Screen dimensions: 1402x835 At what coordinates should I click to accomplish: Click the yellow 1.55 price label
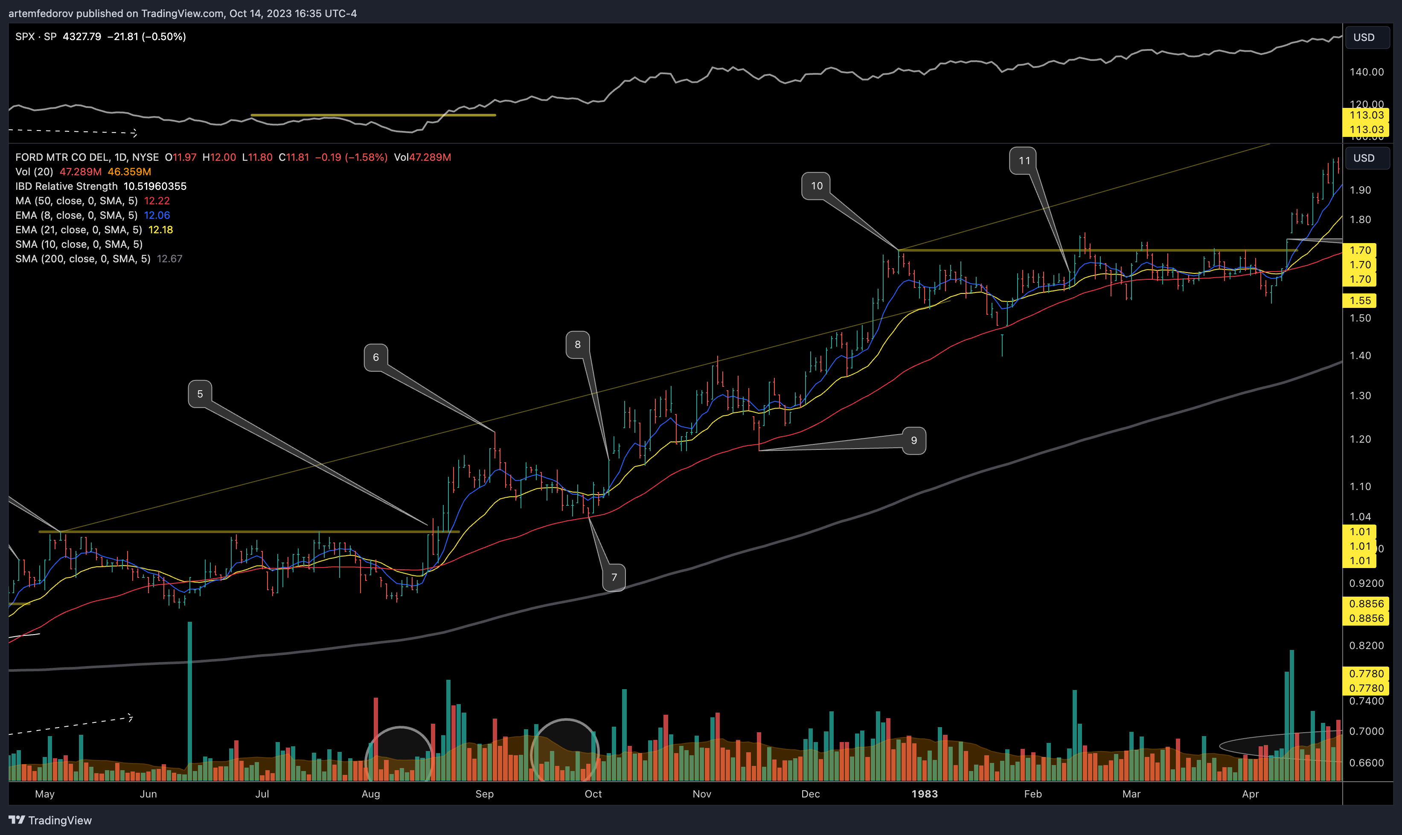1360,301
